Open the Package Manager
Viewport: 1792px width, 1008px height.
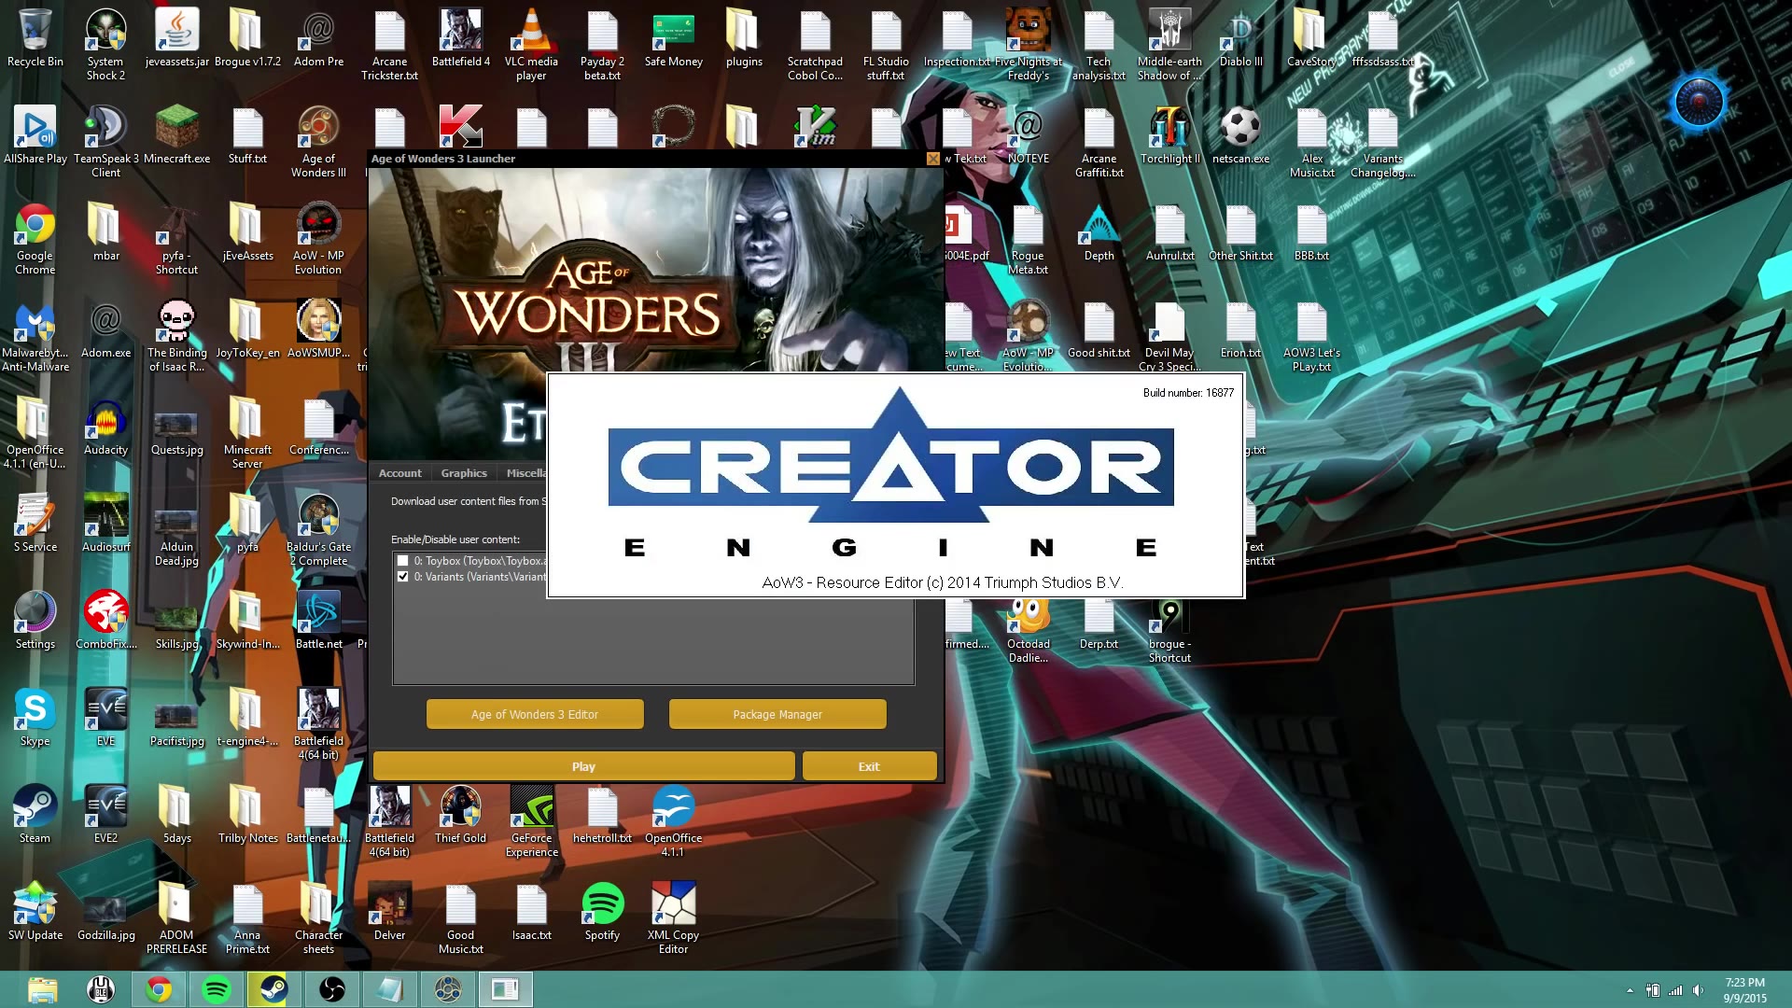pyautogui.click(x=777, y=714)
